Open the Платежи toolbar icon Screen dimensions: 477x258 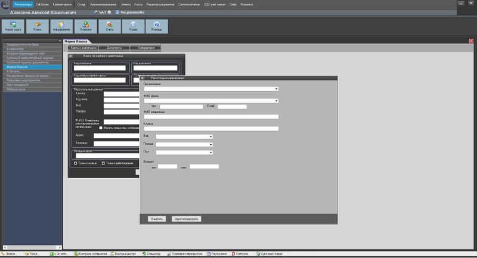tap(87, 26)
